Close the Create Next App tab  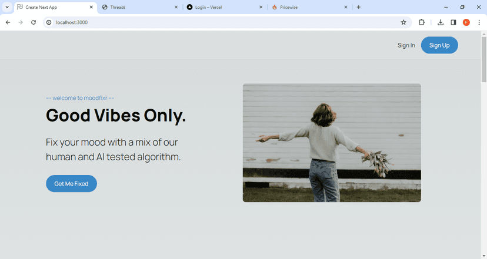[x=91, y=7]
